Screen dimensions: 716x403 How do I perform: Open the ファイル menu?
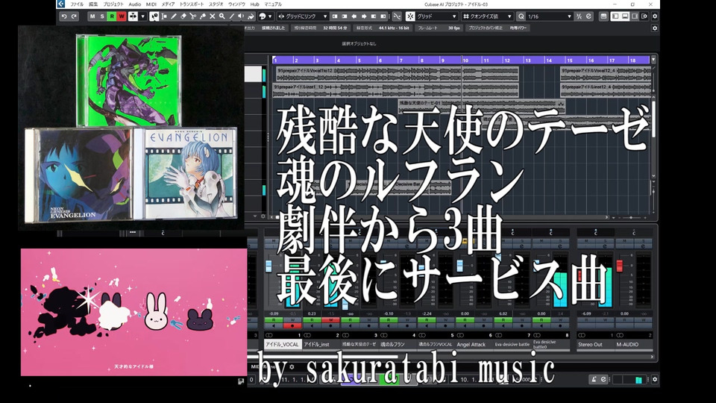tap(77, 4)
